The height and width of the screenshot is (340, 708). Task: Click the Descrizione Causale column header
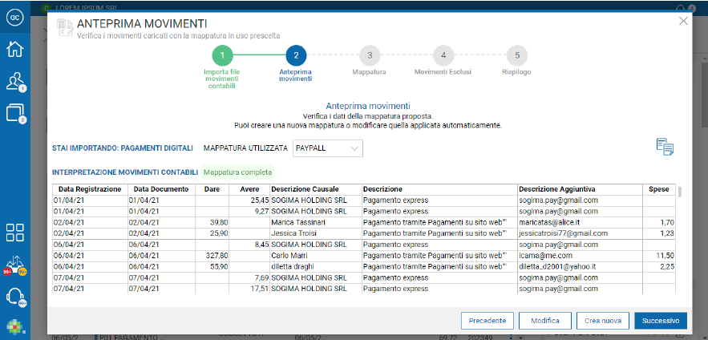[x=316, y=189]
